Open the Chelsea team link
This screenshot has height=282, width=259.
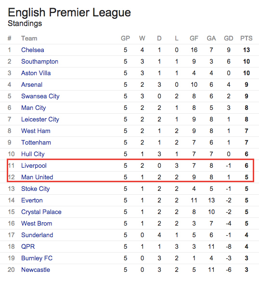click(x=33, y=50)
